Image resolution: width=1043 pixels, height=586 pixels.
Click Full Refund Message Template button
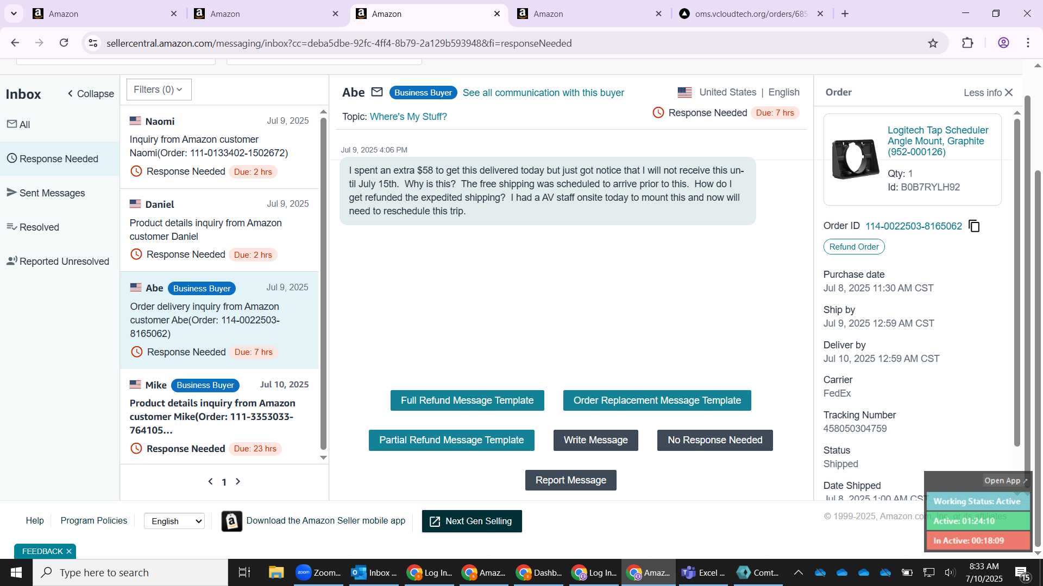pos(467,400)
